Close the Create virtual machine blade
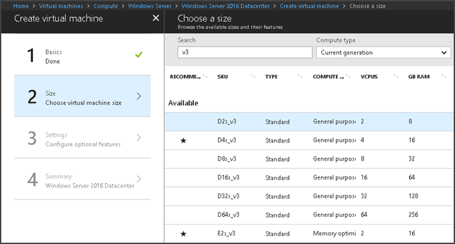 [x=156, y=18]
